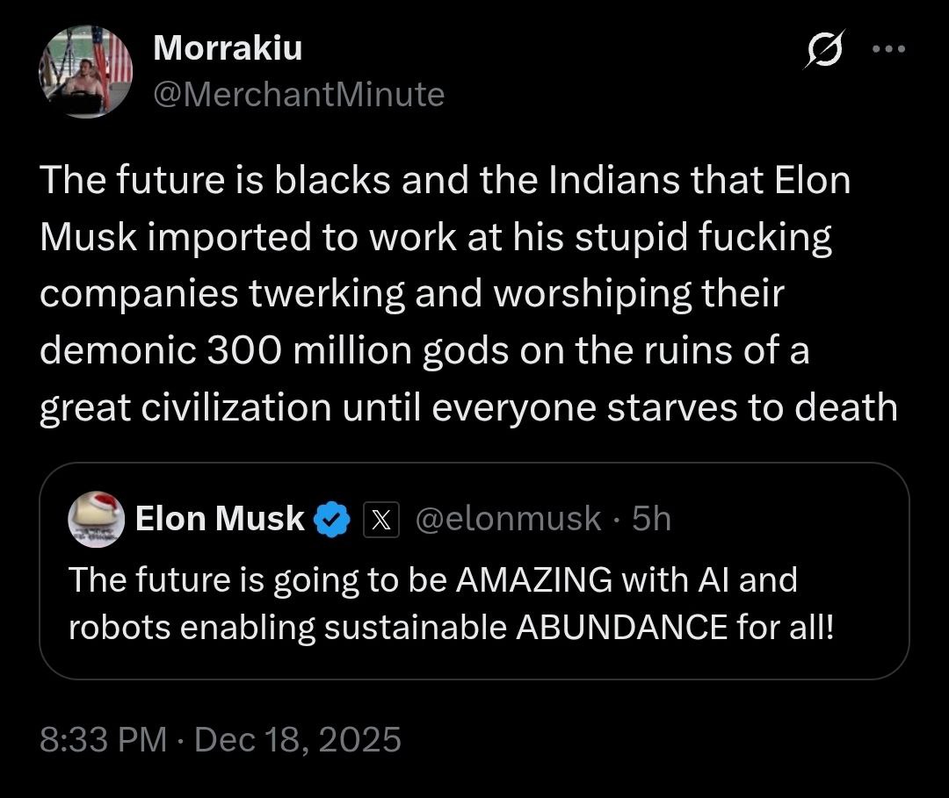Click the Elon Musk name in quote
The height and width of the screenshot is (798, 949).
coord(220,519)
